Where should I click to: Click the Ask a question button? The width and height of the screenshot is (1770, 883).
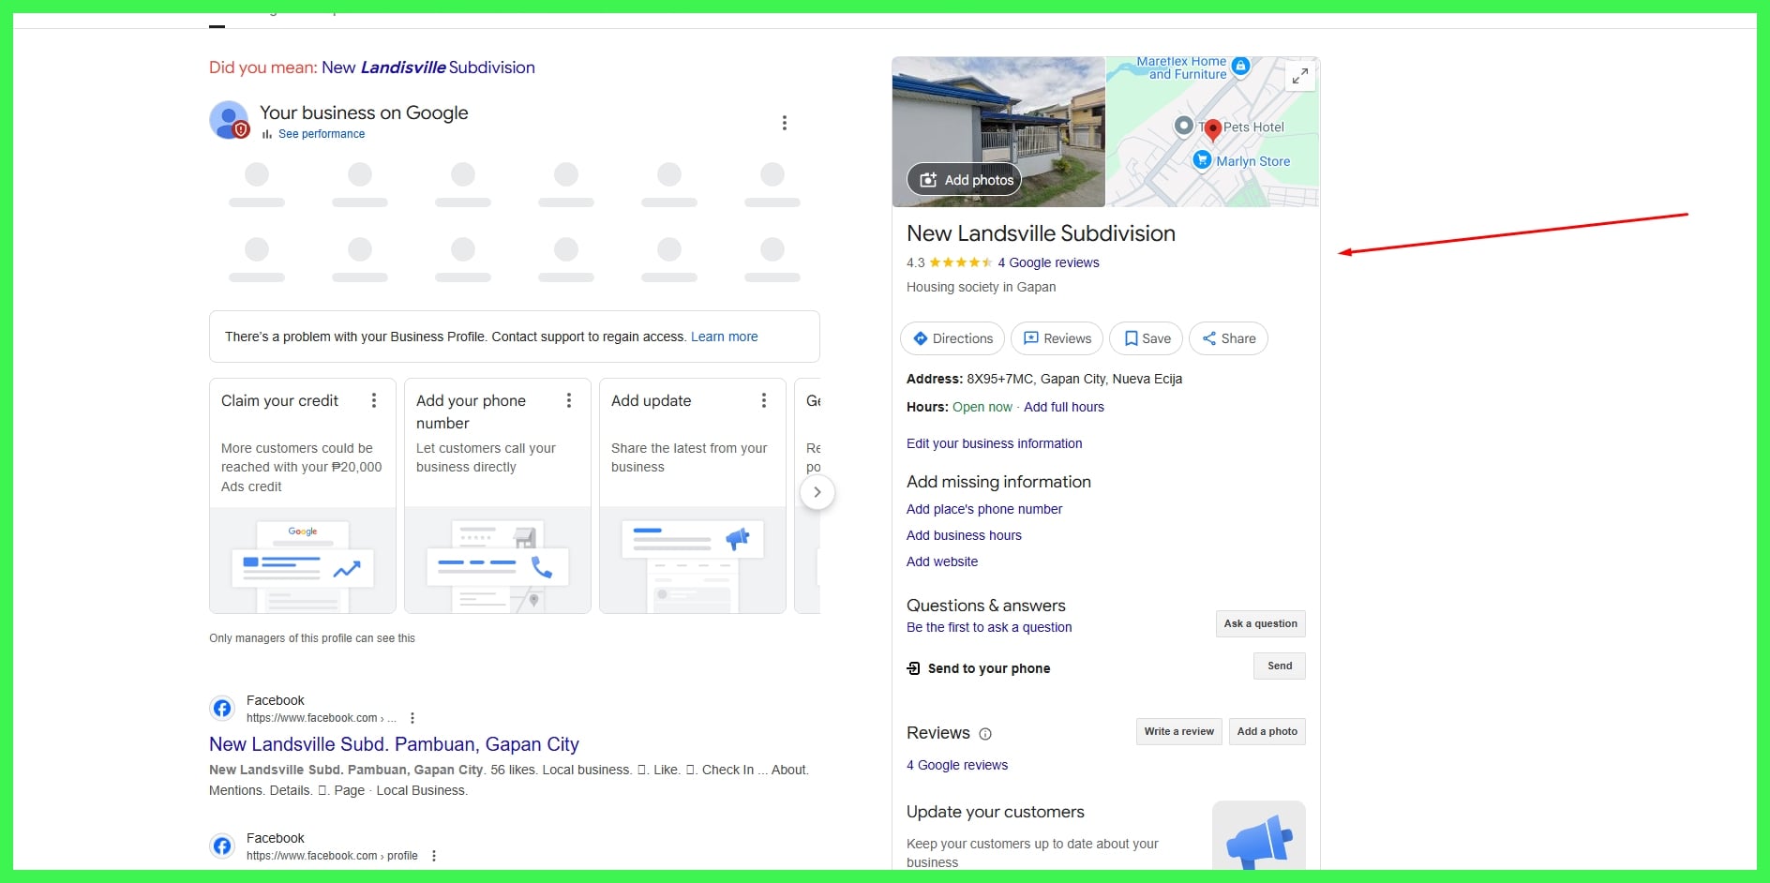point(1260,623)
